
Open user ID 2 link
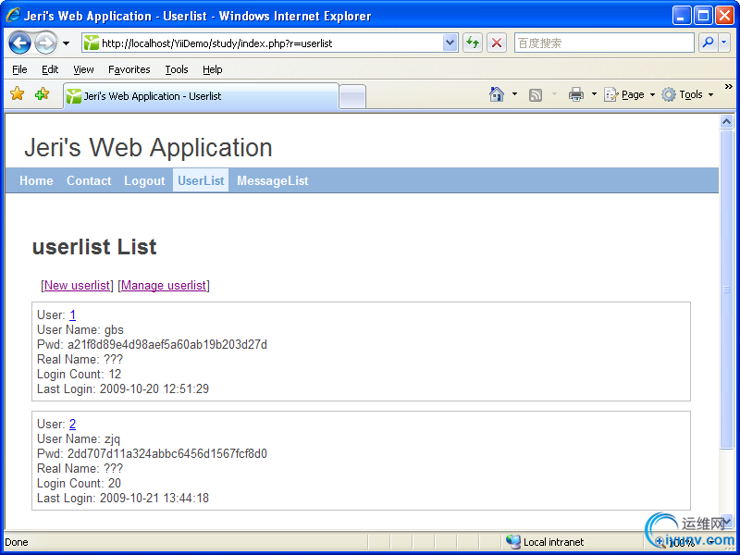(72, 424)
